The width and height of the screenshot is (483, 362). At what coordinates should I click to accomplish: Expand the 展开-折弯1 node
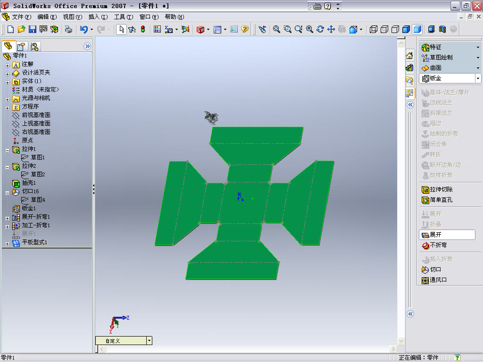coord(7,218)
